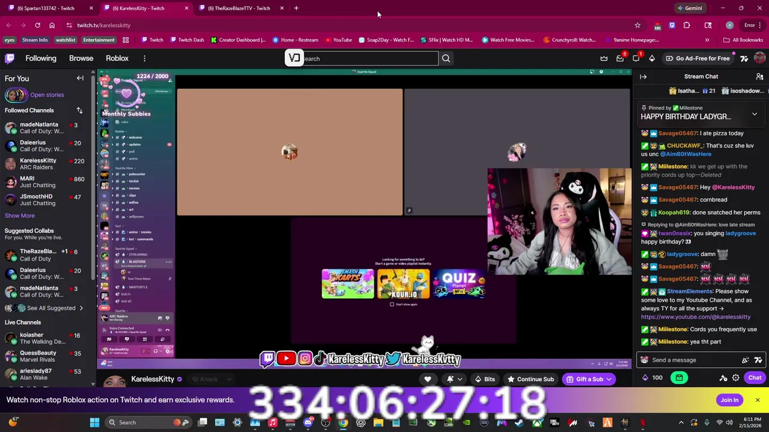The height and width of the screenshot is (432, 769).
Task: Show more bookmarks chevron
Action: coord(707,40)
